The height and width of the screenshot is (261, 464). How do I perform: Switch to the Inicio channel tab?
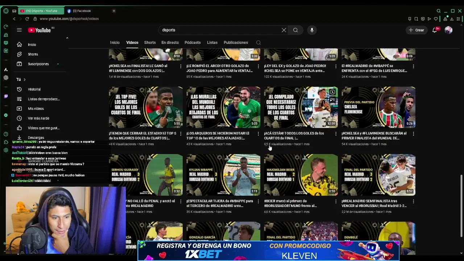(115, 42)
